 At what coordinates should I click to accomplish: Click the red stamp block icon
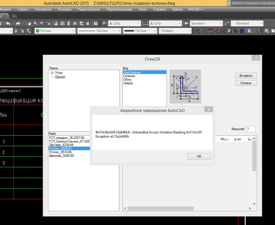pyautogui.click(x=223, y=31)
